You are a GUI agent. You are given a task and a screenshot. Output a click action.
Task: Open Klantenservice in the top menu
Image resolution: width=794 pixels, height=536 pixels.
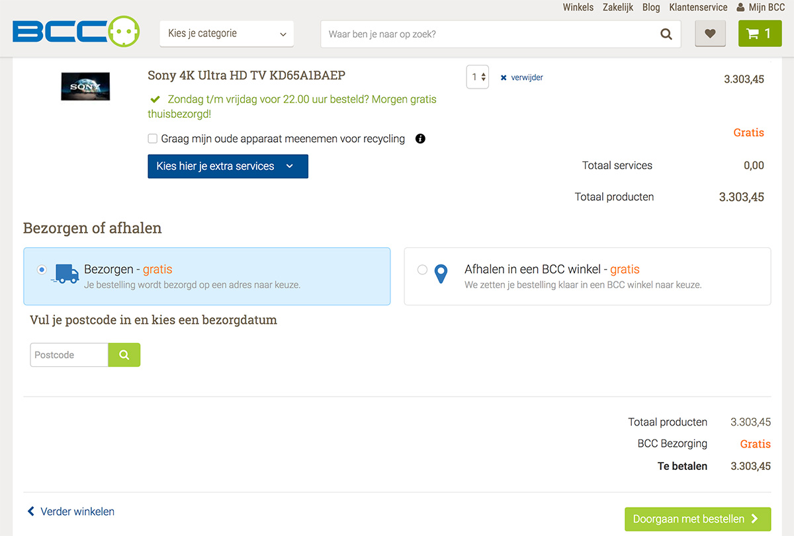[698, 8]
